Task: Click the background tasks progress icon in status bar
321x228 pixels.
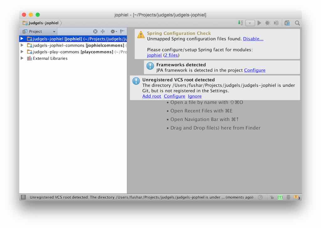Action: [260, 197]
